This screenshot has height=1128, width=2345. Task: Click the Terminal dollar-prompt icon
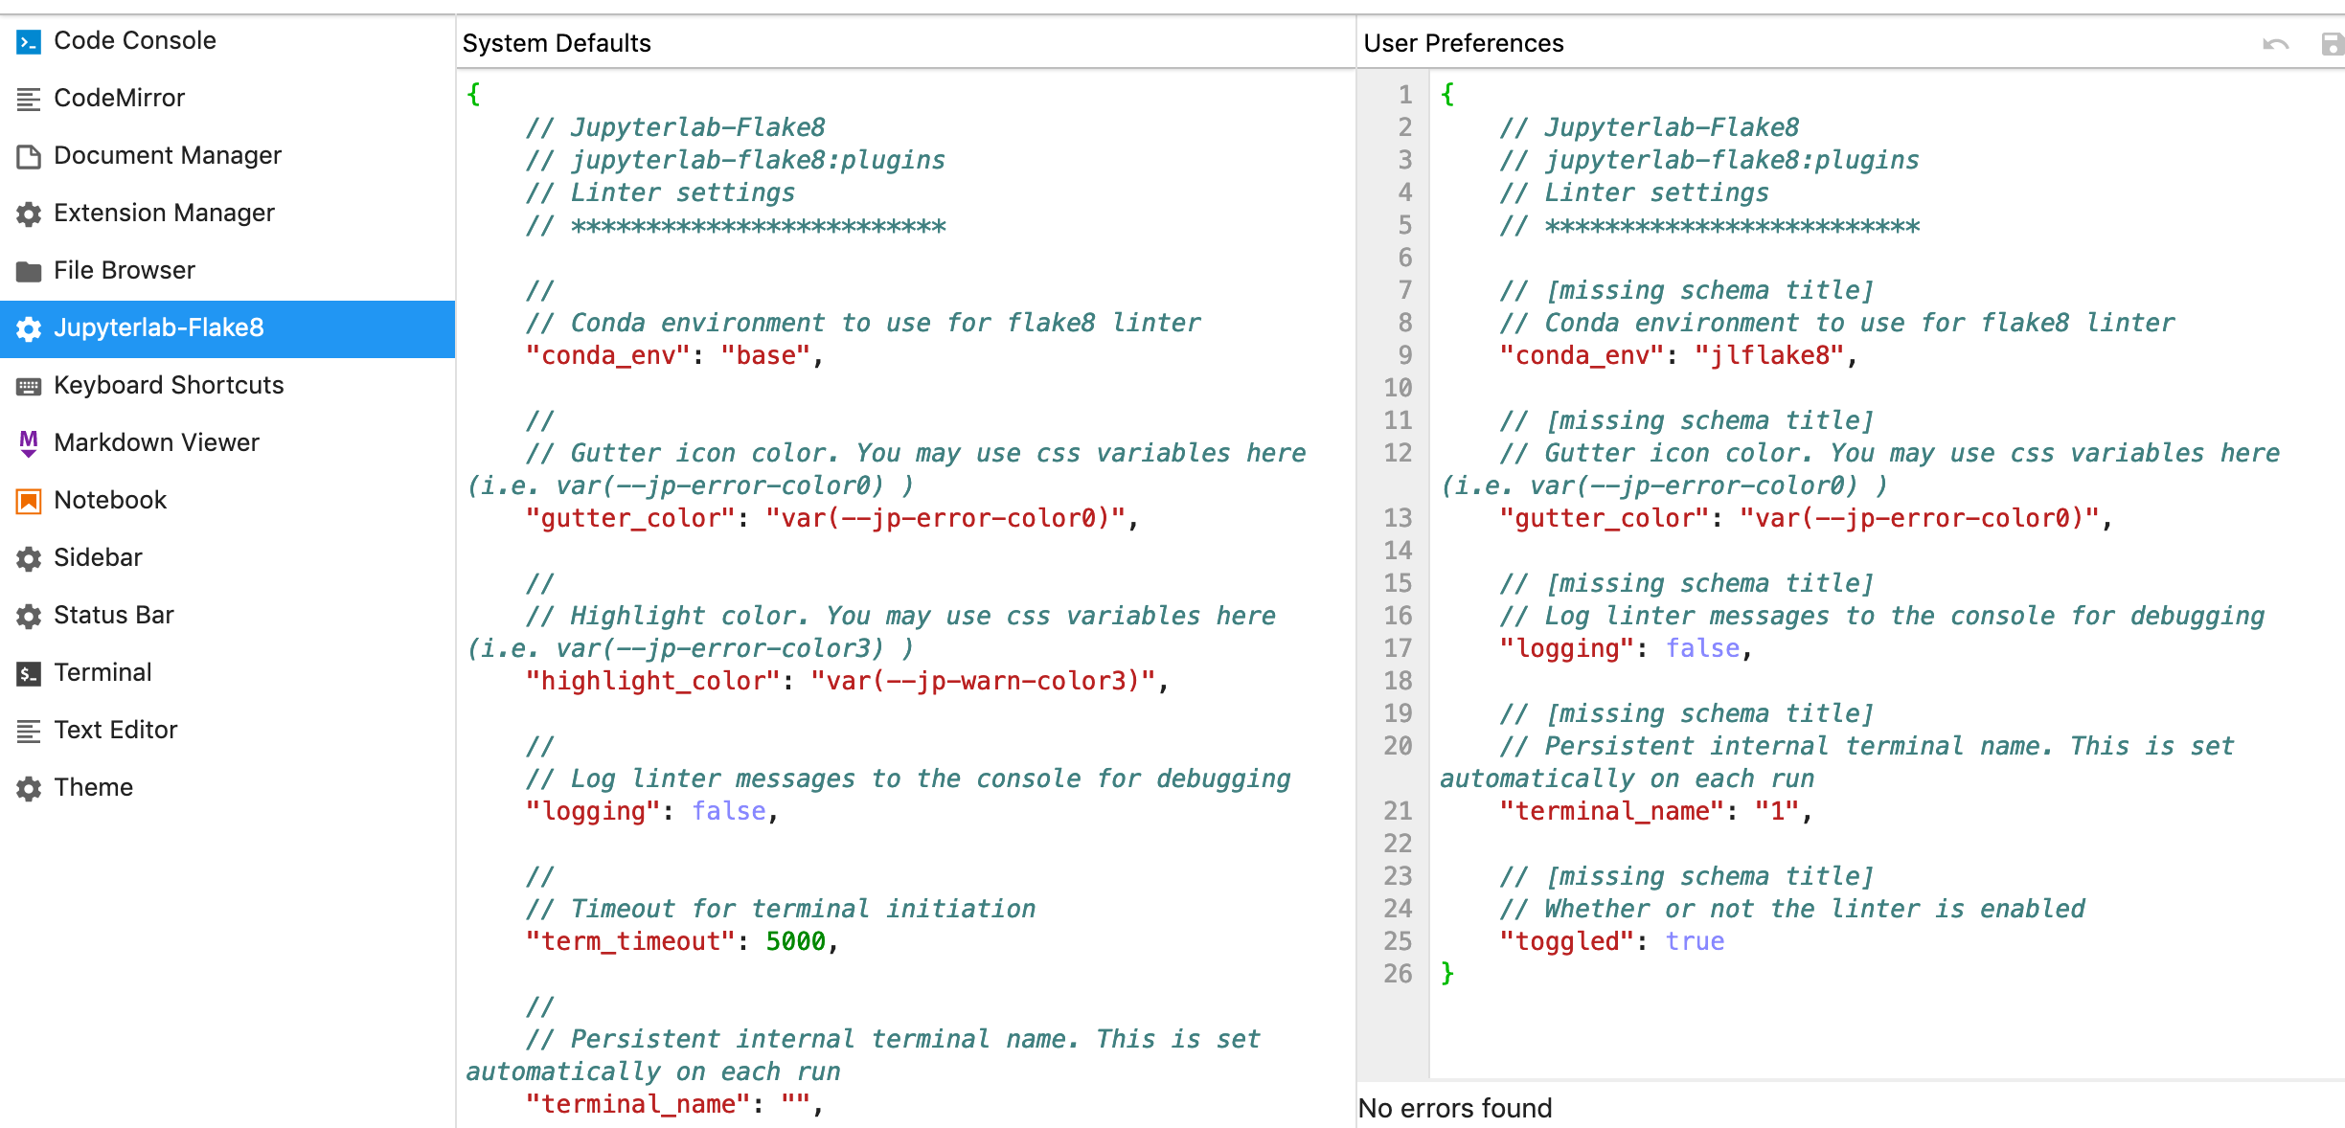pos(29,673)
